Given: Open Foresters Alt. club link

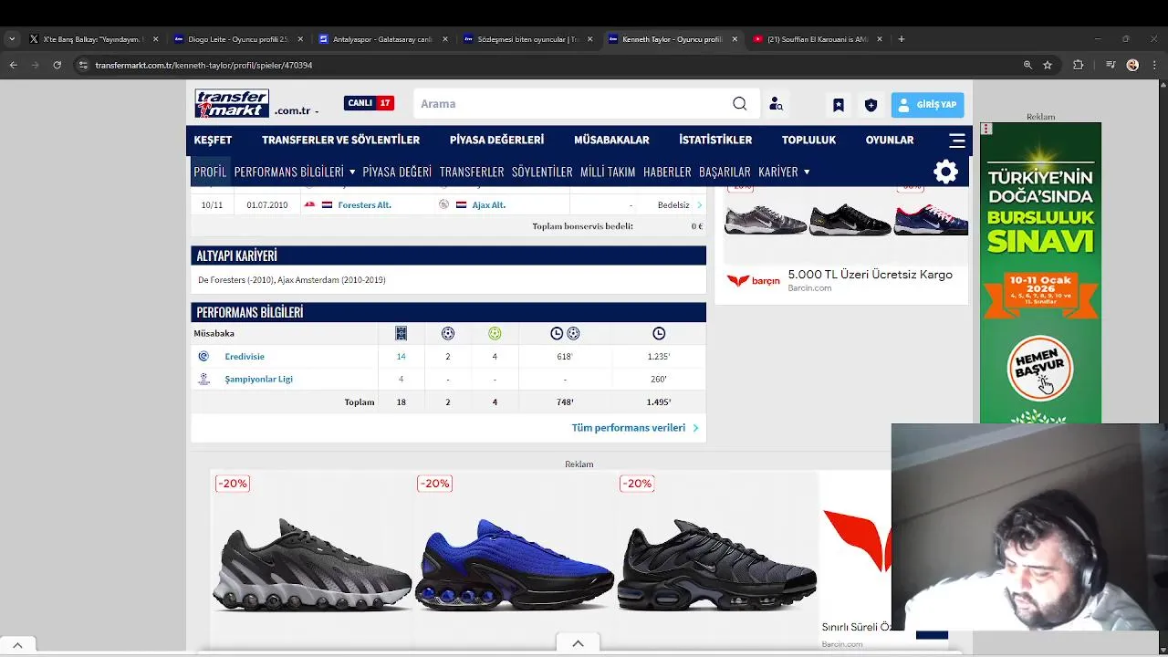Looking at the screenshot, I should tap(364, 205).
